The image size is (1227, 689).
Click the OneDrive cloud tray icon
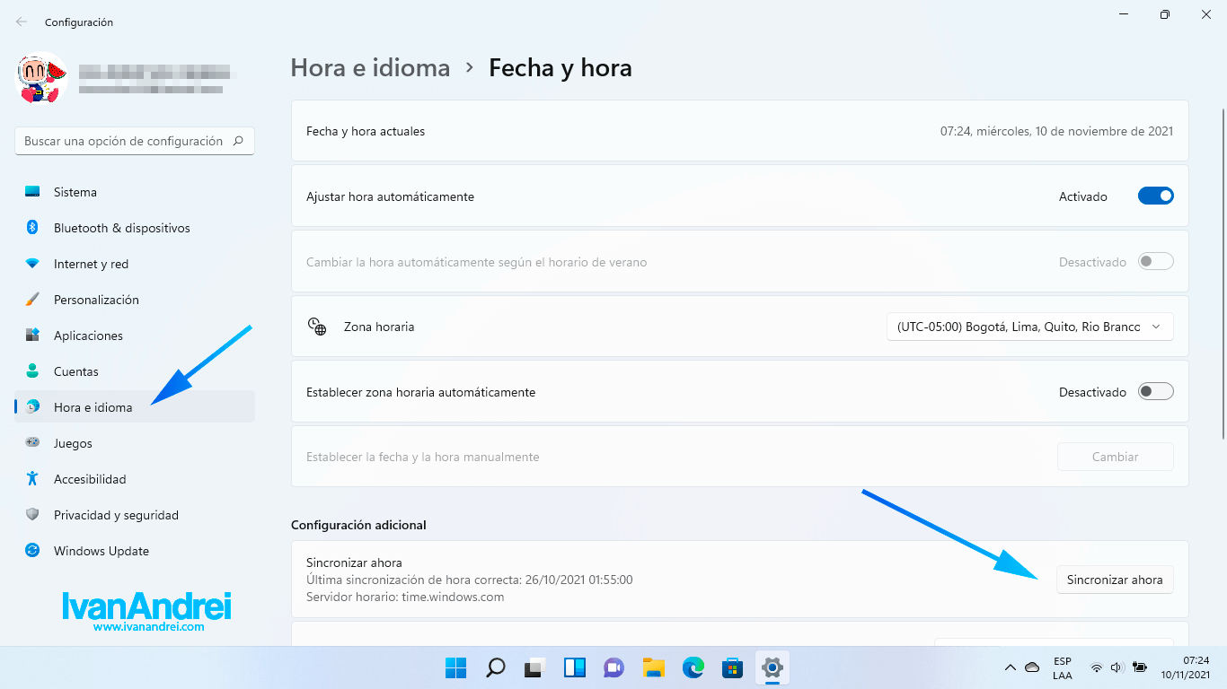coord(1032,667)
